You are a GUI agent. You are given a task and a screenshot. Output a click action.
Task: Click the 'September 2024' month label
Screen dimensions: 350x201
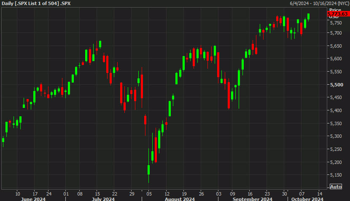253,199
